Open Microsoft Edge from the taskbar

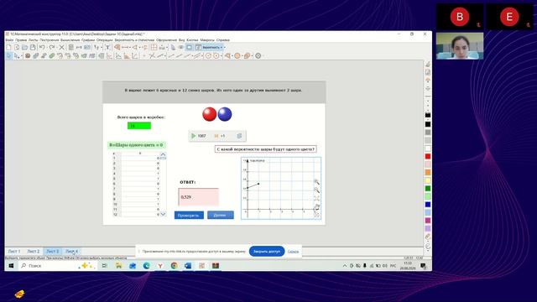pos(146,266)
